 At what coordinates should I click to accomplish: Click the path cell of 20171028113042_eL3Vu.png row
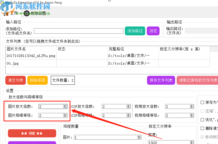[x=133, y=56]
